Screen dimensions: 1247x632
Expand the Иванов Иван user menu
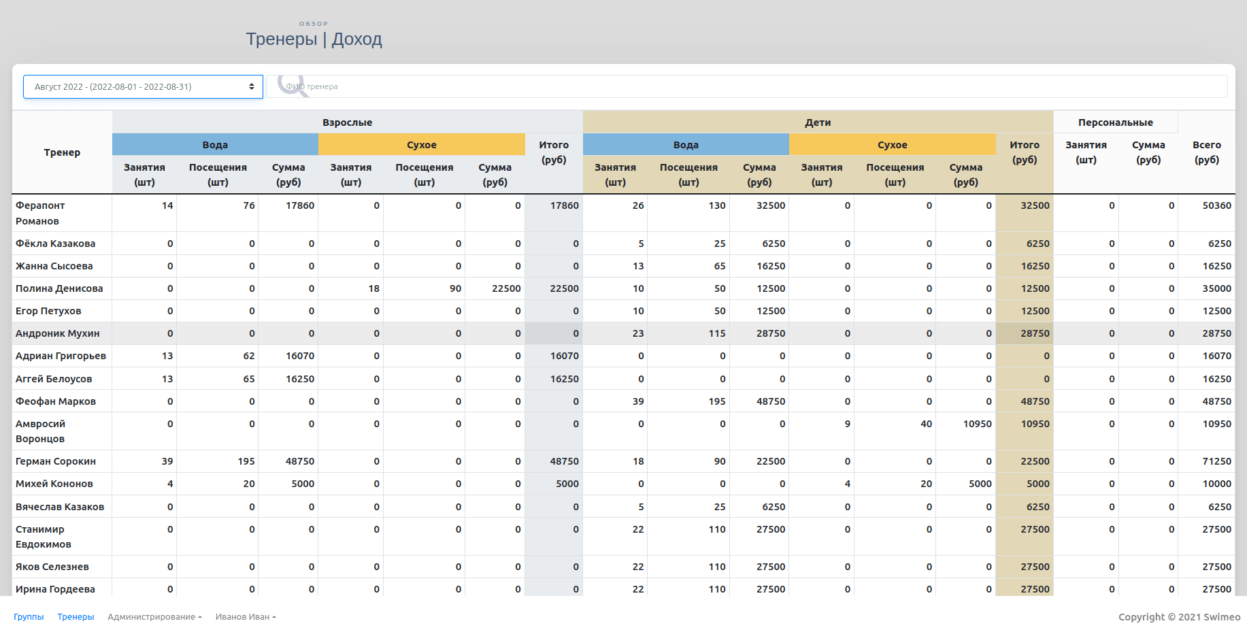(246, 617)
